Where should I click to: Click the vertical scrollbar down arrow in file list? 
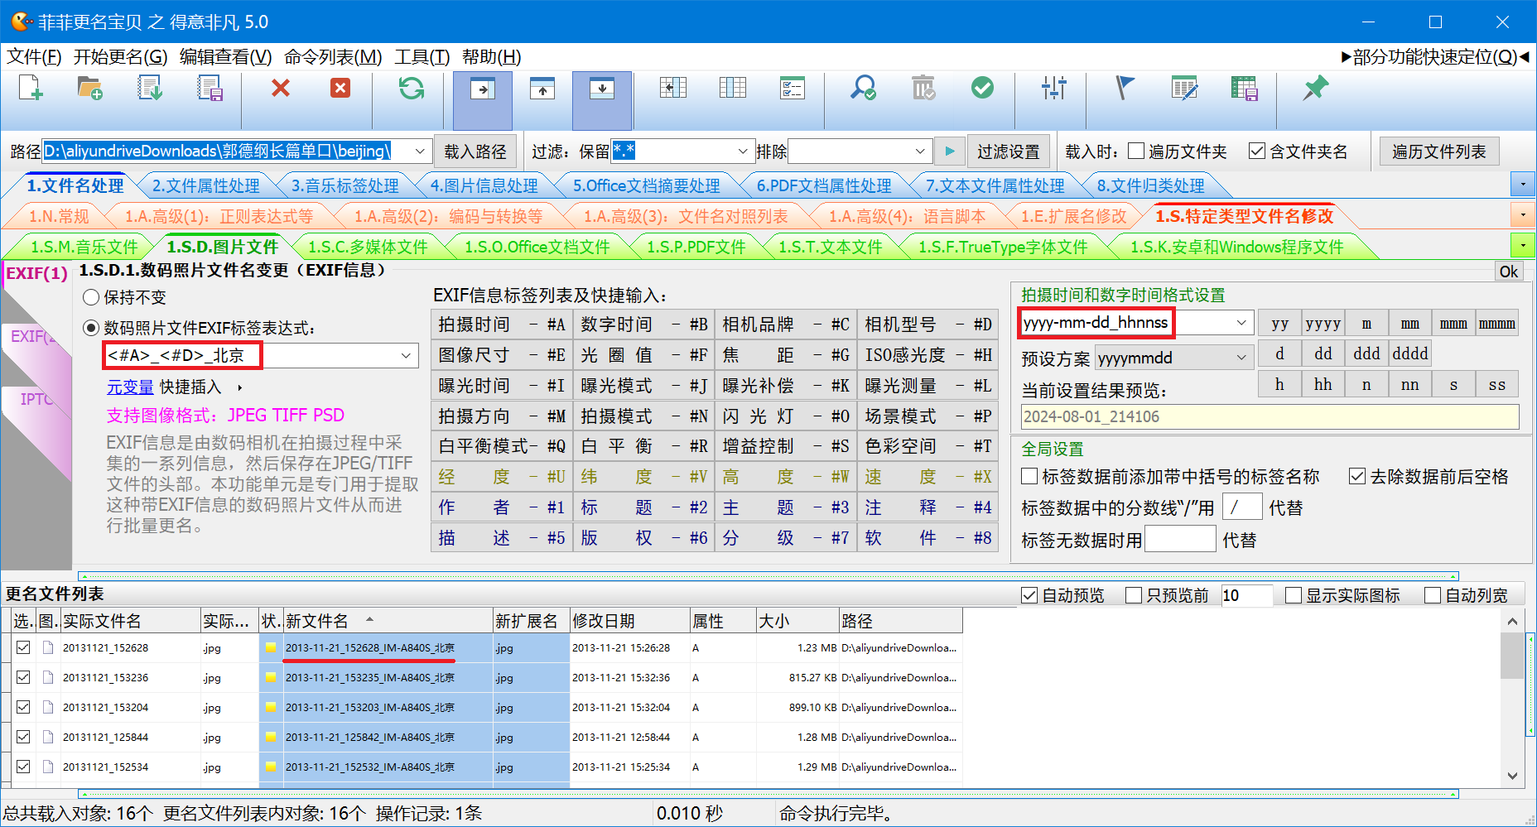[1512, 776]
